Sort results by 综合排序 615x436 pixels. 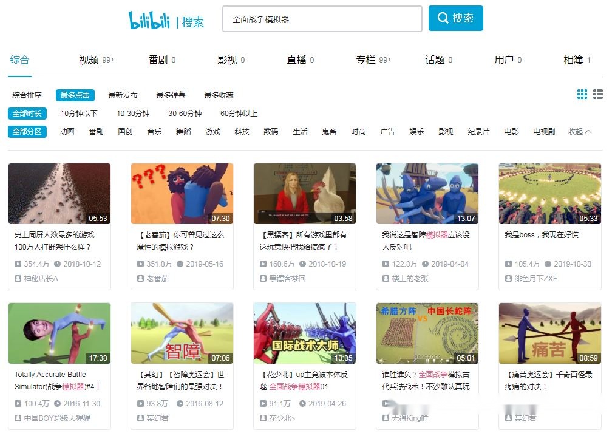click(x=27, y=95)
